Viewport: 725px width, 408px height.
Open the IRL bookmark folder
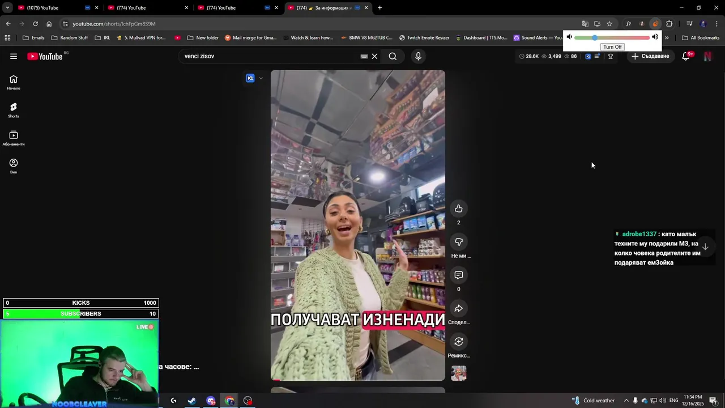coord(103,38)
